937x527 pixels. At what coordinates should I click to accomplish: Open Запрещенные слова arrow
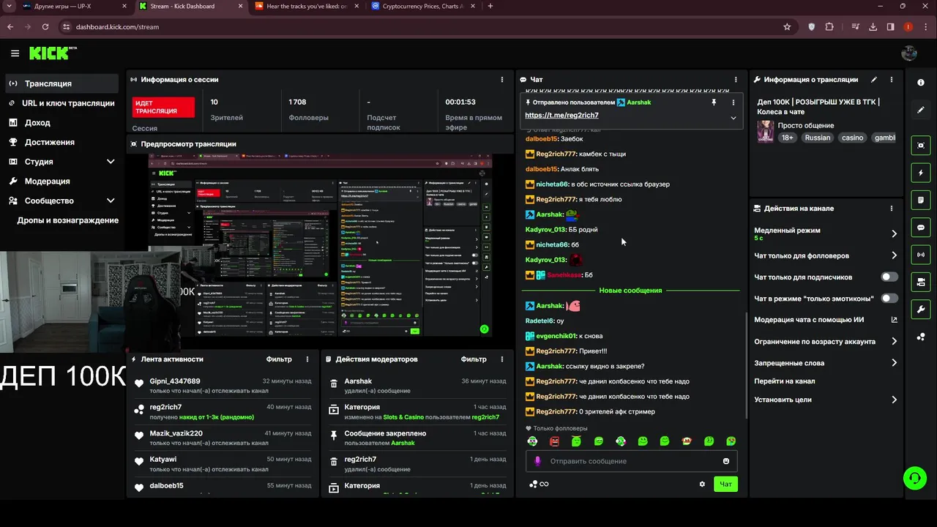click(x=894, y=362)
